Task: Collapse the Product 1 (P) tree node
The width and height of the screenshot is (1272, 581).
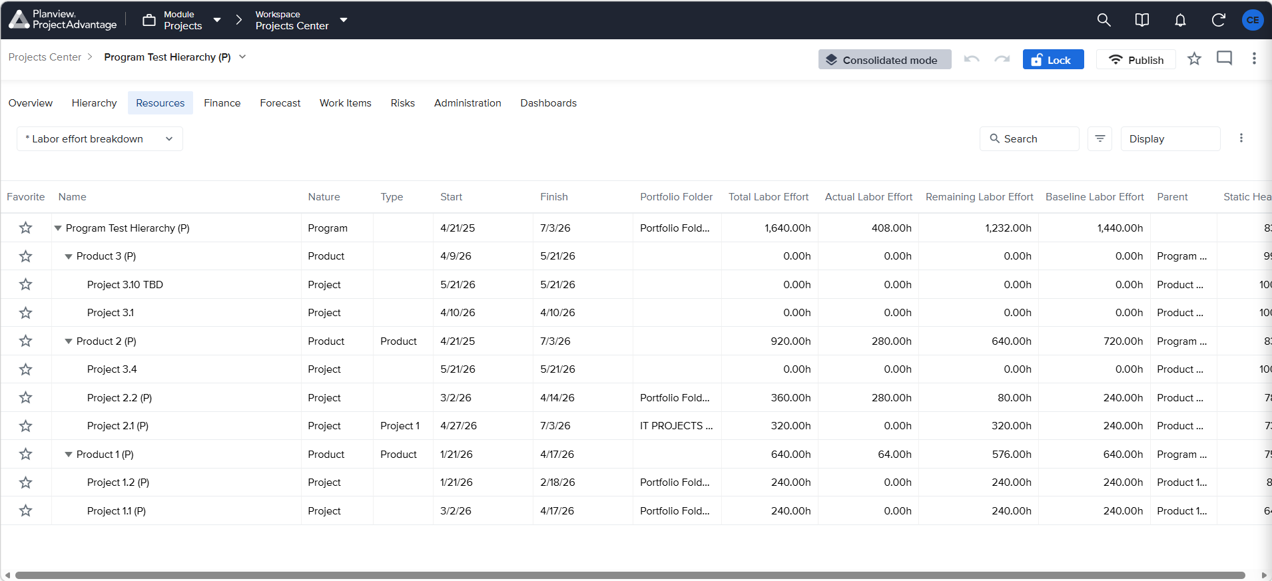Action: 68,455
